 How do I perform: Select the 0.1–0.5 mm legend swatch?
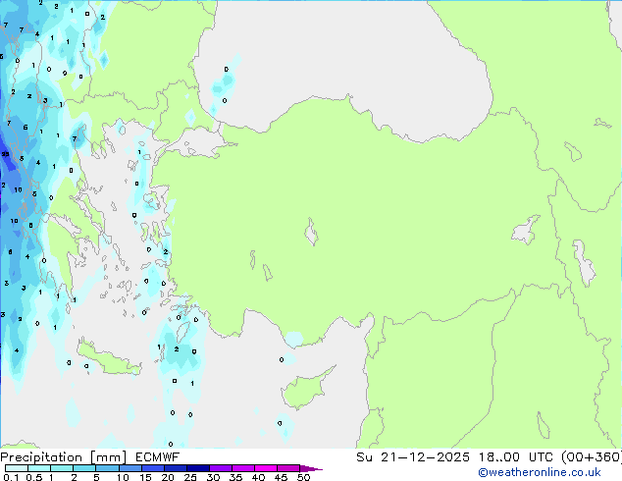pos(17,468)
